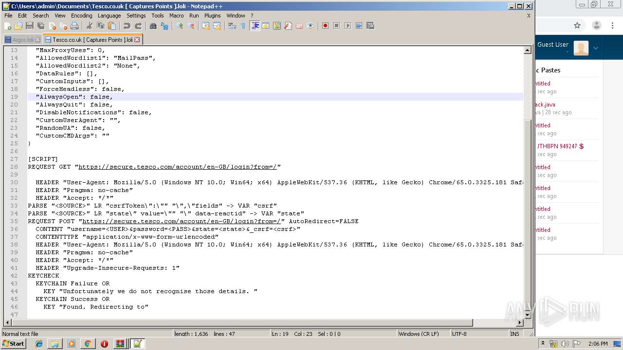Undo last edit with the Undo arrow
The width and height of the screenshot is (623, 350).
click(x=127, y=26)
